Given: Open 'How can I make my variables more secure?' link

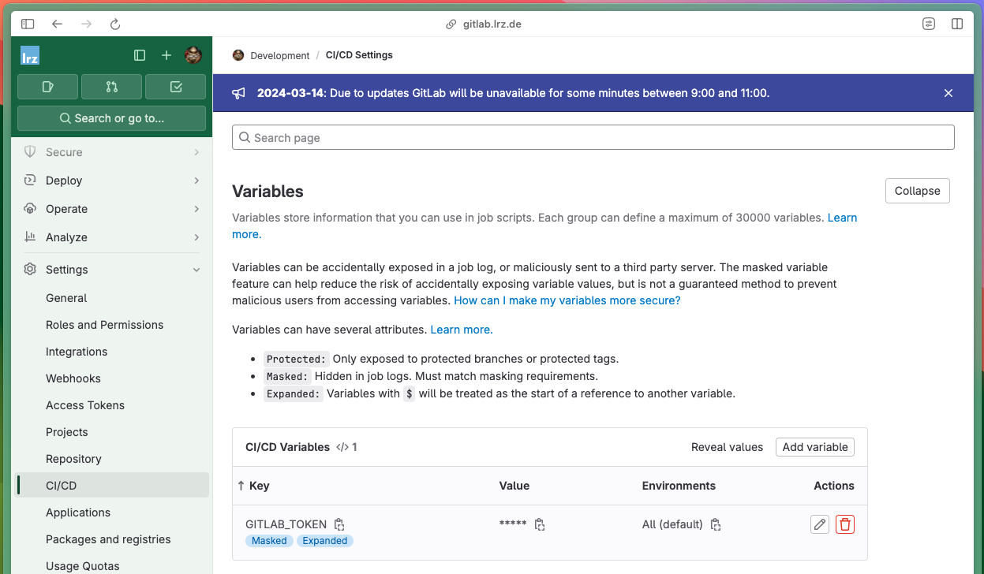Looking at the screenshot, I should (x=567, y=300).
